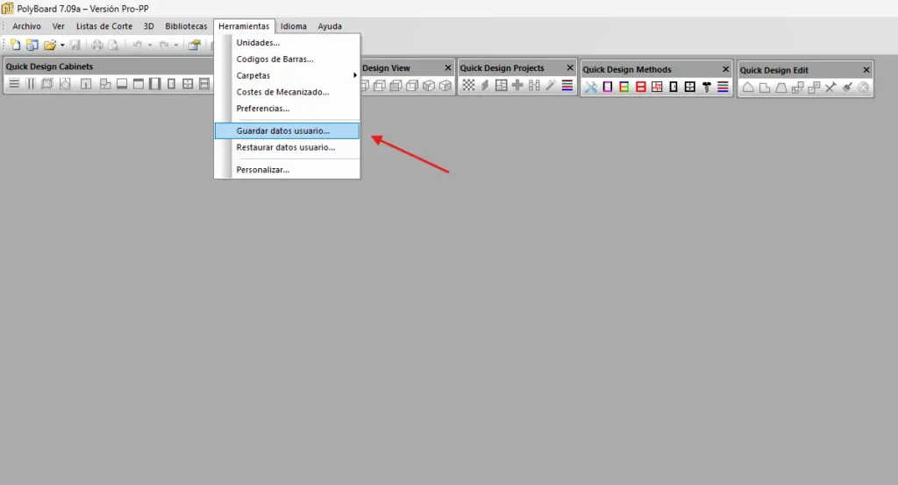Viewport: 898px width, 485px height.
Task: Open the Undo history dropdown arrow
Action: 150,45
